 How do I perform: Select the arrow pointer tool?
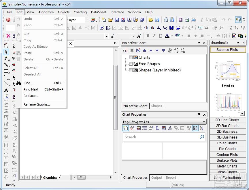pos(6,52)
